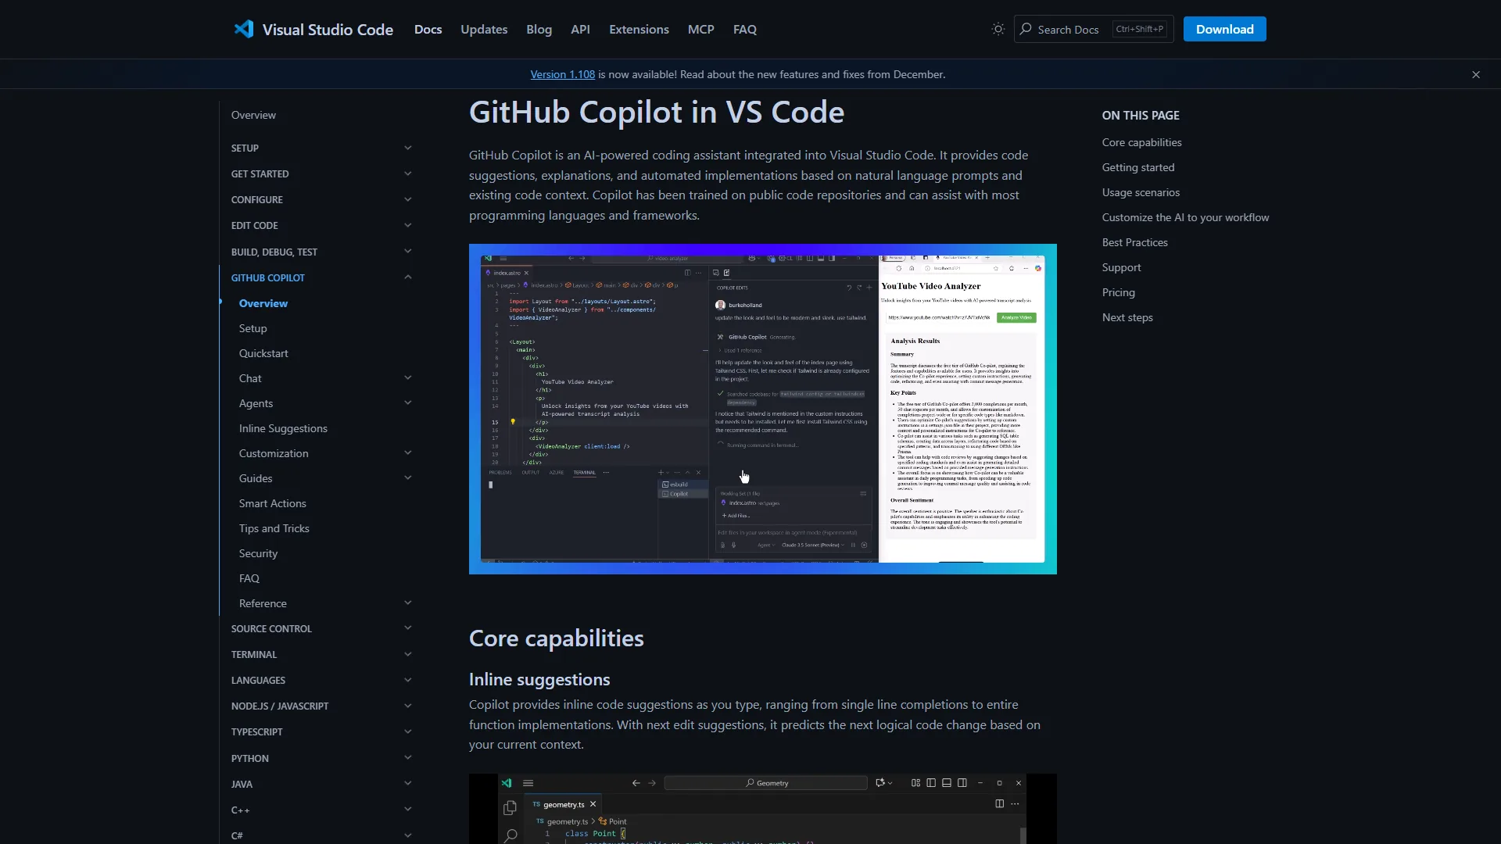
Task: Expand the PYTHON section chevron
Action: click(407, 758)
